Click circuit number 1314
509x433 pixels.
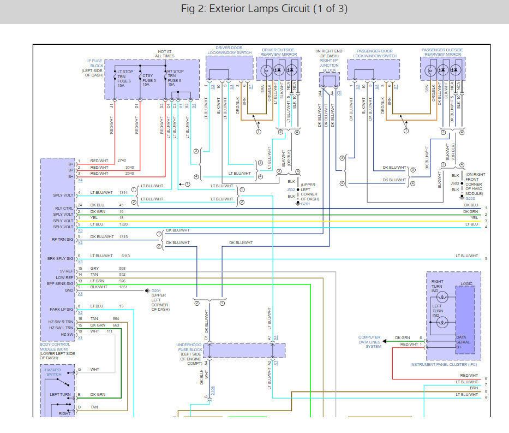tap(123, 193)
